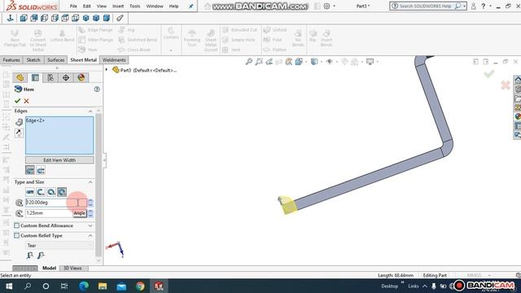This screenshot has height=293, width=521.
Task: Open Google Chrome from the taskbar
Action: click(x=140, y=286)
